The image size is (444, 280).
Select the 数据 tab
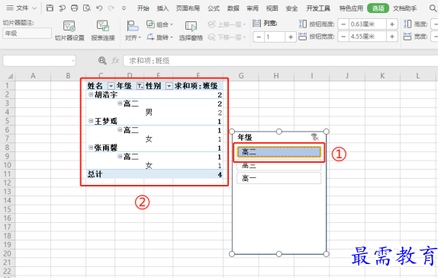[x=233, y=8]
